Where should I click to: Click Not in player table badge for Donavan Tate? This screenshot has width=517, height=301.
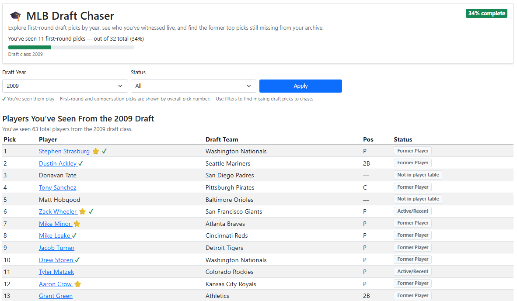click(418, 175)
